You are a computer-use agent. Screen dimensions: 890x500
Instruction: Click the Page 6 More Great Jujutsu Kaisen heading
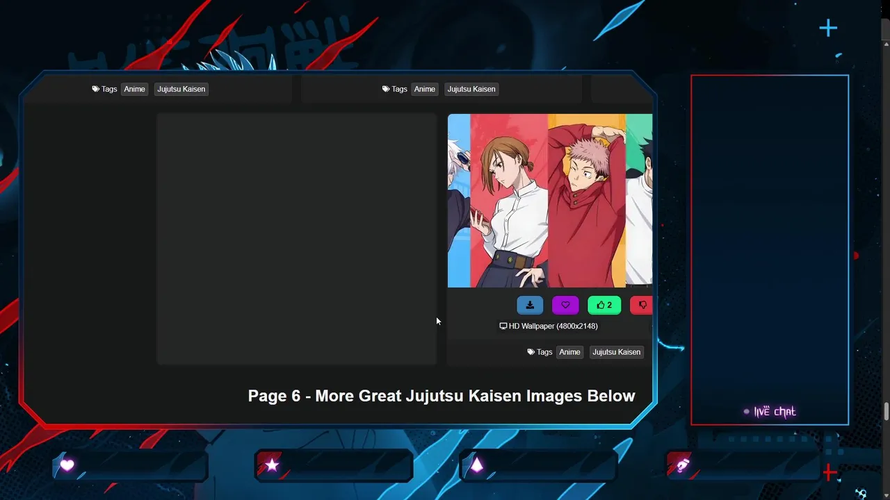(x=442, y=396)
